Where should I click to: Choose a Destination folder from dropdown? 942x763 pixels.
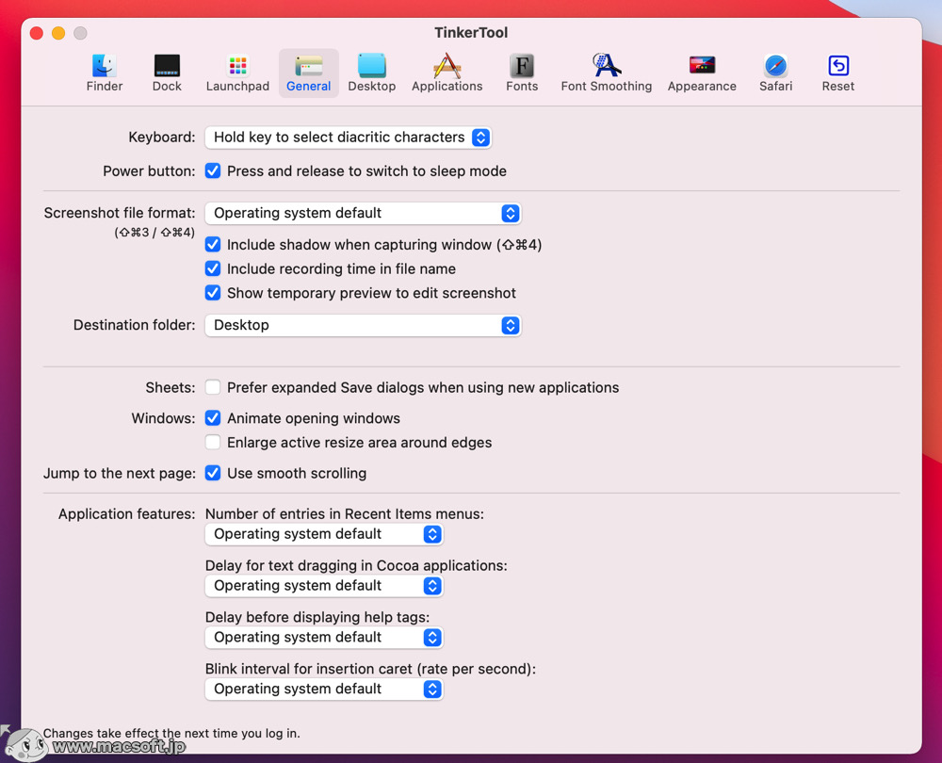(363, 325)
